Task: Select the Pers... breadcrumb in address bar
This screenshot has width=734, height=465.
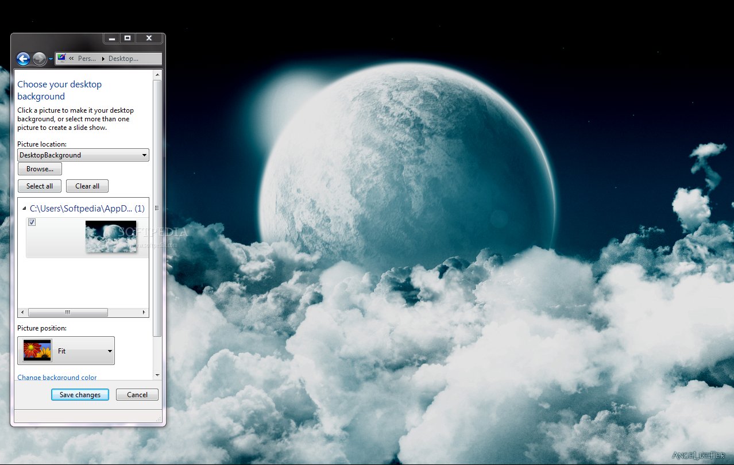Action: (87, 59)
